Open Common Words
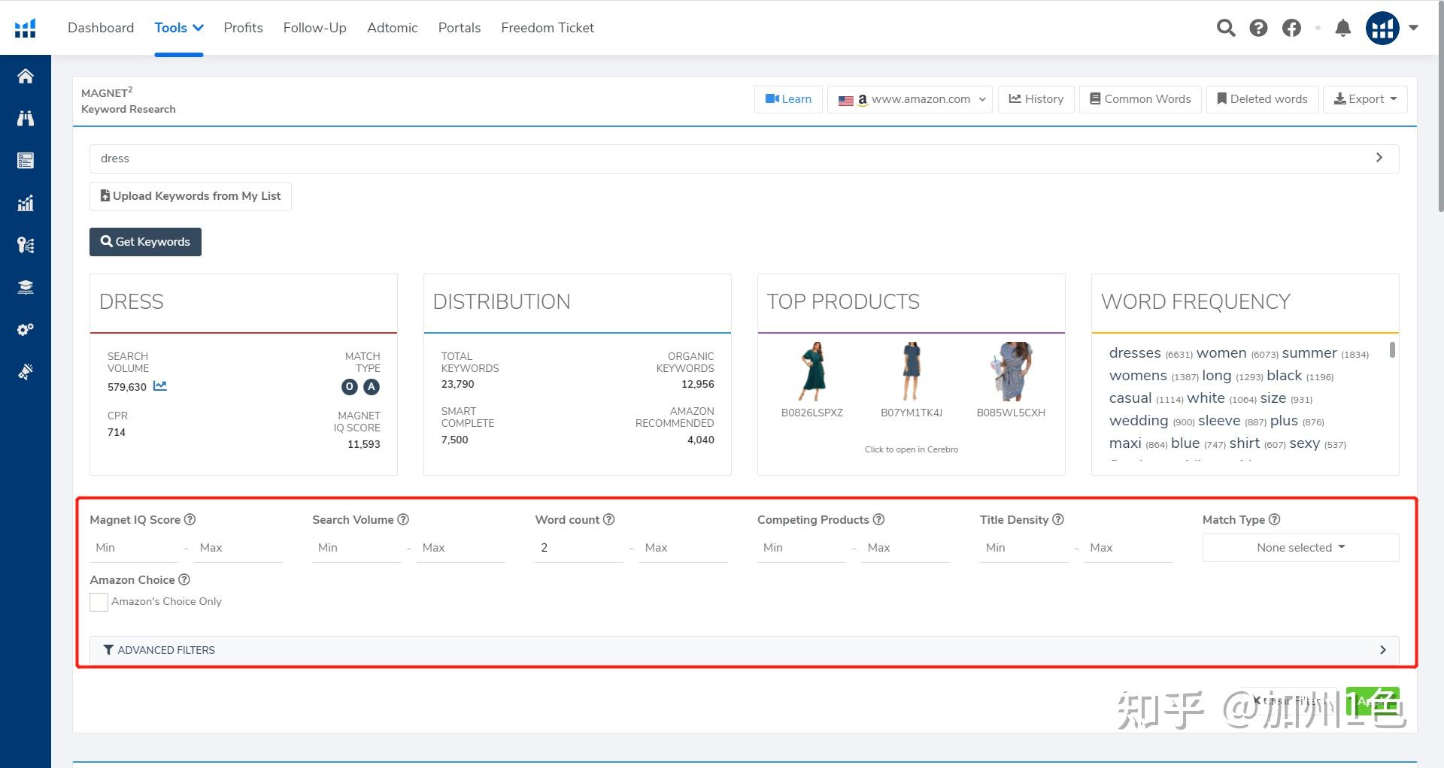The height and width of the screenshot is (768, 1444). tap(1140, 99)
